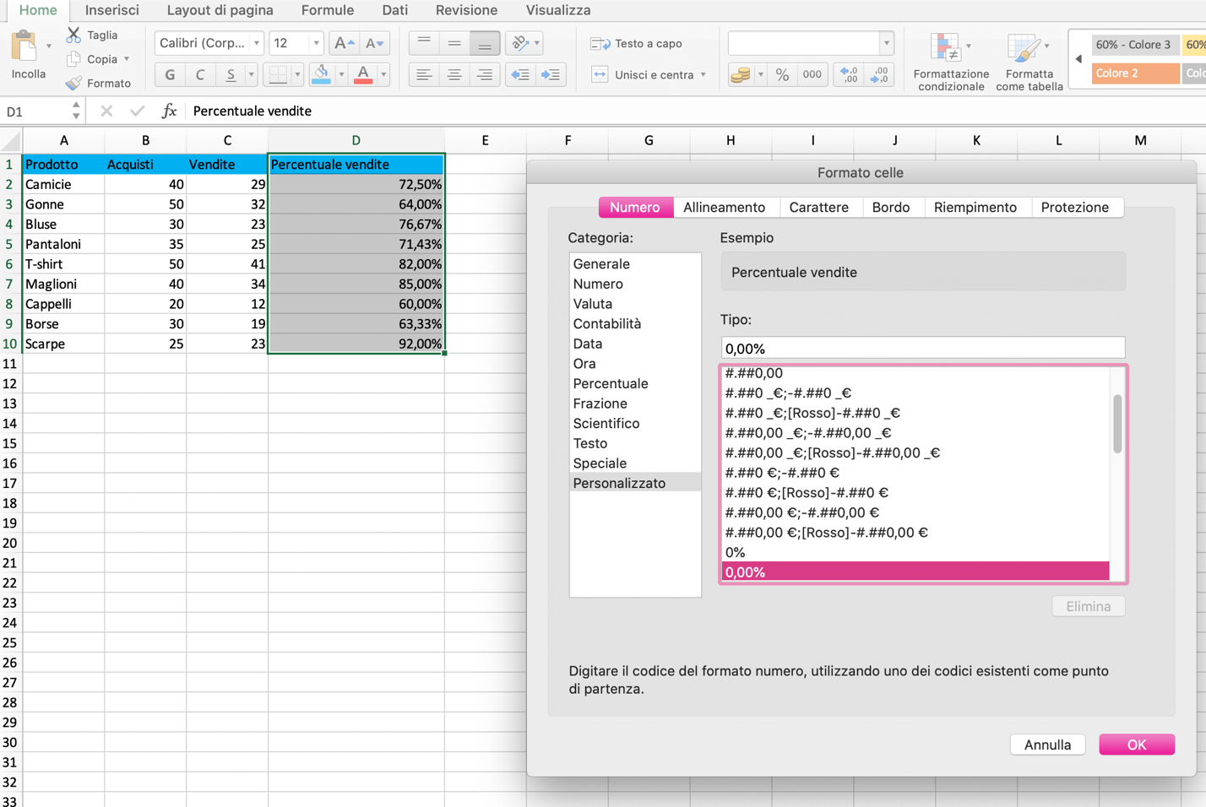The image size is (1206, 807).
Task: Expand font color dropdown arrow
Action: (x=383, y=74)
